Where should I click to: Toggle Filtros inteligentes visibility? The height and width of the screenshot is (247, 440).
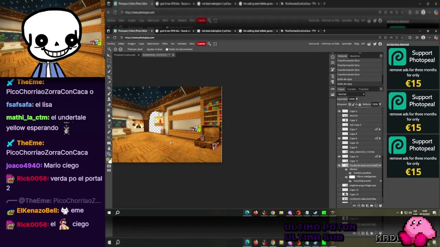click(x=346, y=177)
